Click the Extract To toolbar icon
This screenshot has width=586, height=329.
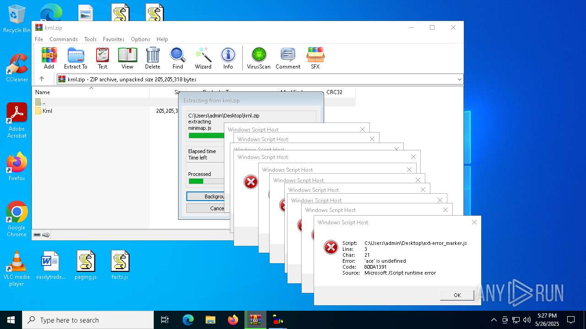[x=76, y=58]
